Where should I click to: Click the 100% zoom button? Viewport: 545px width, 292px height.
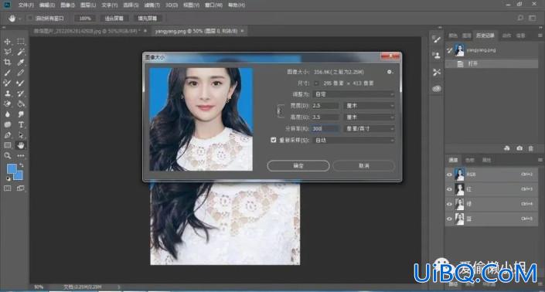tap(85, 19)
